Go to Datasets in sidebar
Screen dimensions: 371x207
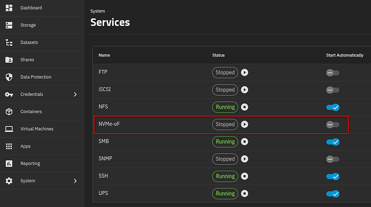pyautogui.click(x=42, y=42)
